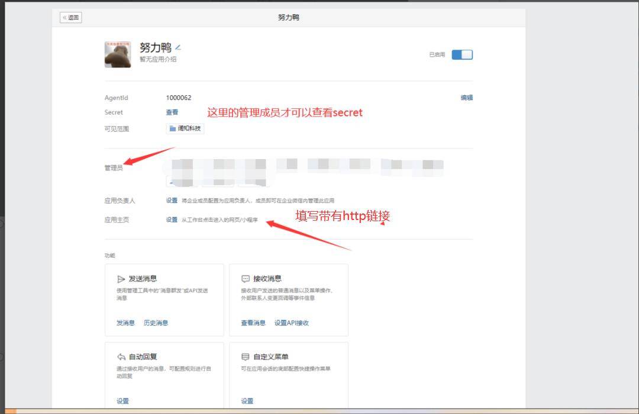Screen dimensions: 639x414
Task: Go back using the 返回 button
Action: (x=71, y=18)
